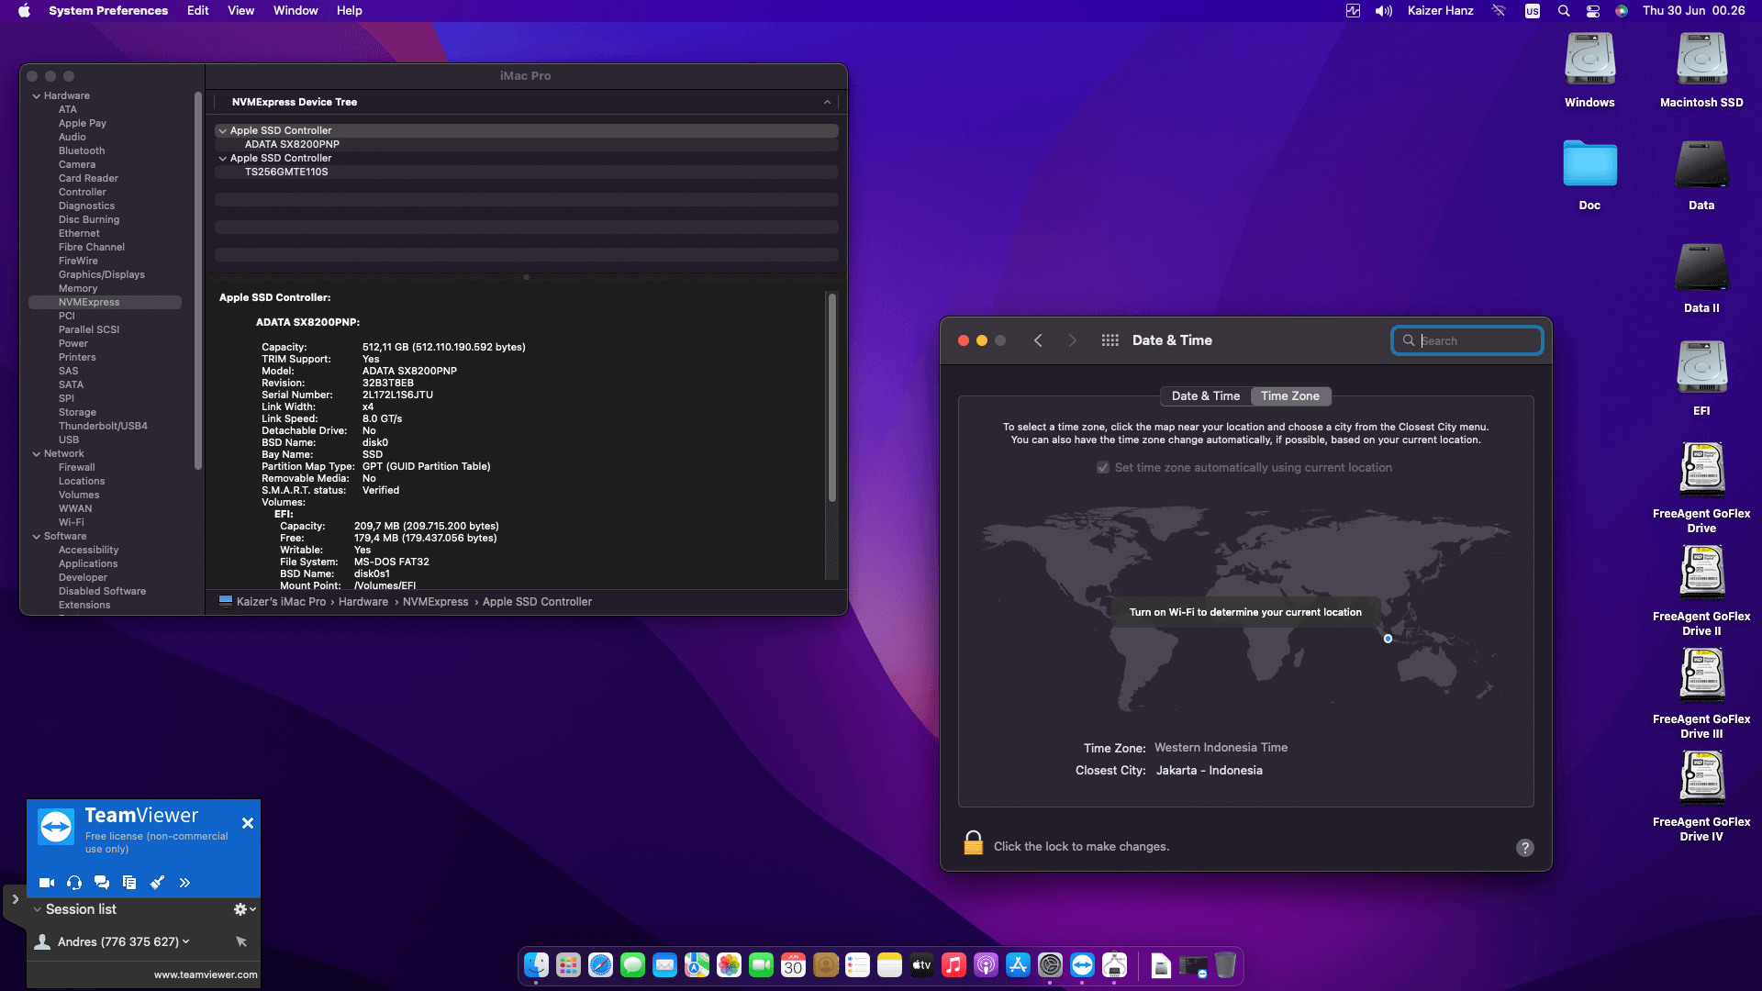
Task: Open the TeamViewer headset audio option
Action: [x=74, y=883]
